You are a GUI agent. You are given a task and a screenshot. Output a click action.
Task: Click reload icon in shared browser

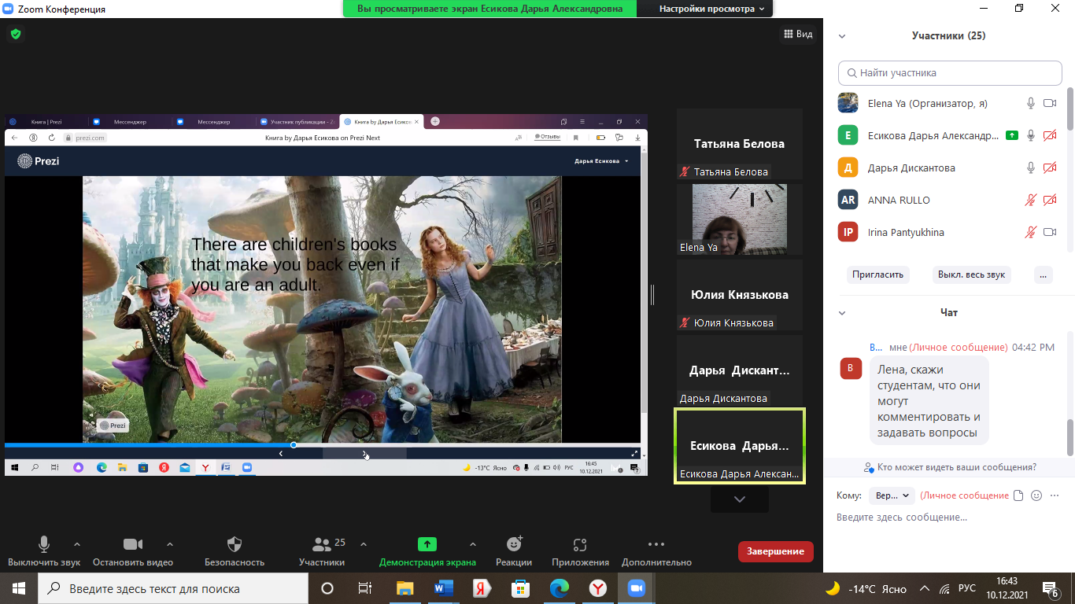click(x=52, y=138)
